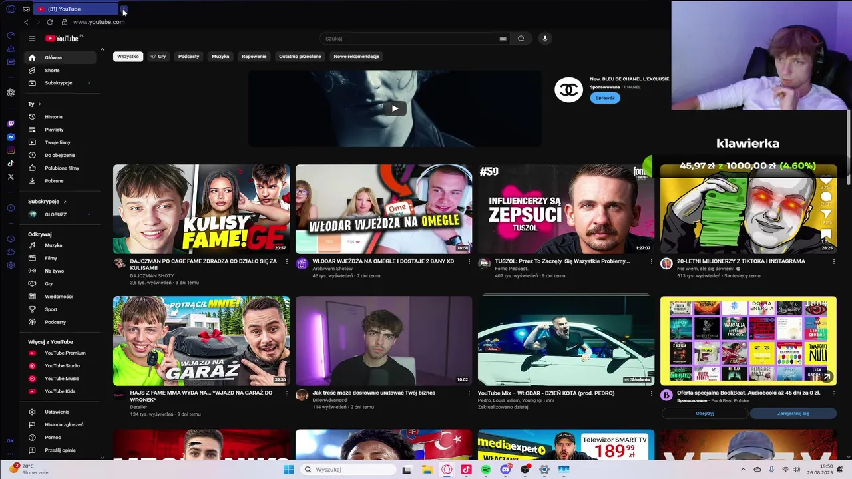852x479 pixels.
Task: Select the Muzyka filter chip
Action: (220, 57)
